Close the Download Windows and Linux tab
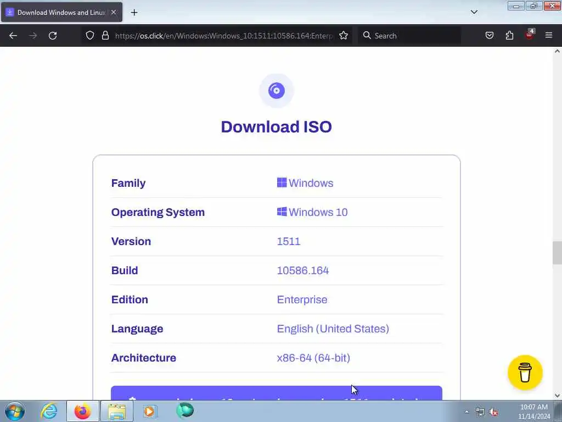The image size is (562, 422). point(114,12)
